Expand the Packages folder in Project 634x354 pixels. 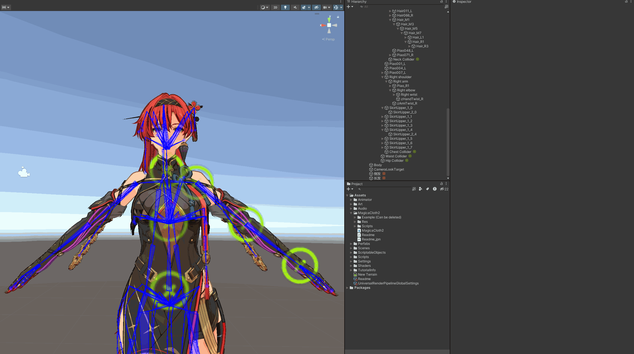(x=347, y=288)
